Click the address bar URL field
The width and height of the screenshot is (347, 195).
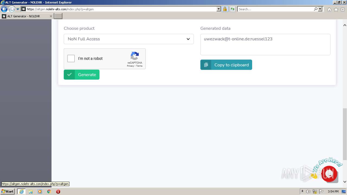coord(121,9)
